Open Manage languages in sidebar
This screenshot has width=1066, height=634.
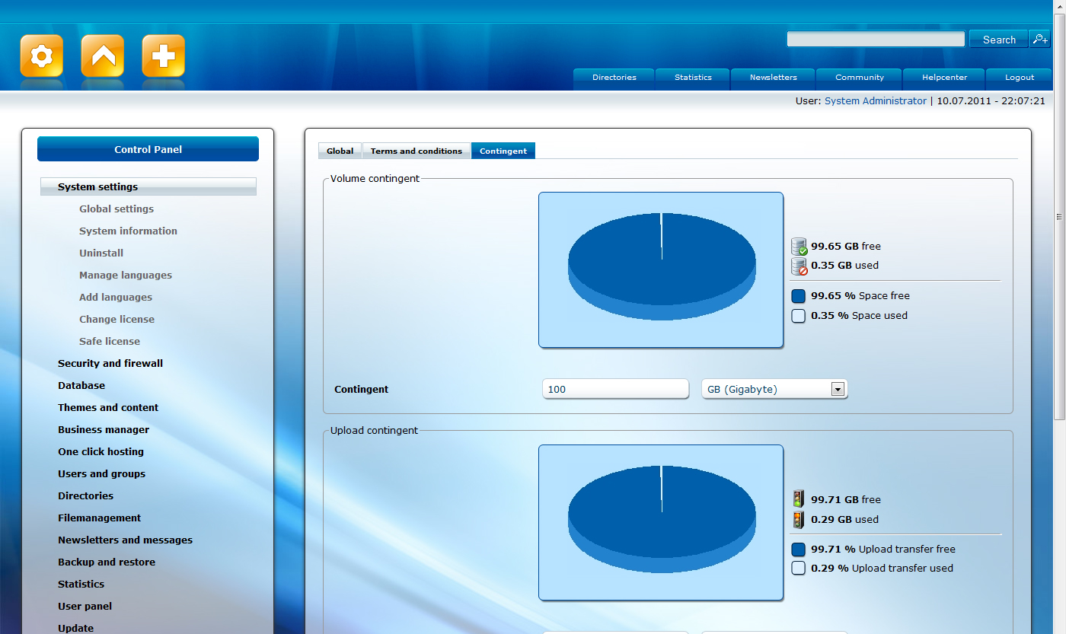[126, 275]
